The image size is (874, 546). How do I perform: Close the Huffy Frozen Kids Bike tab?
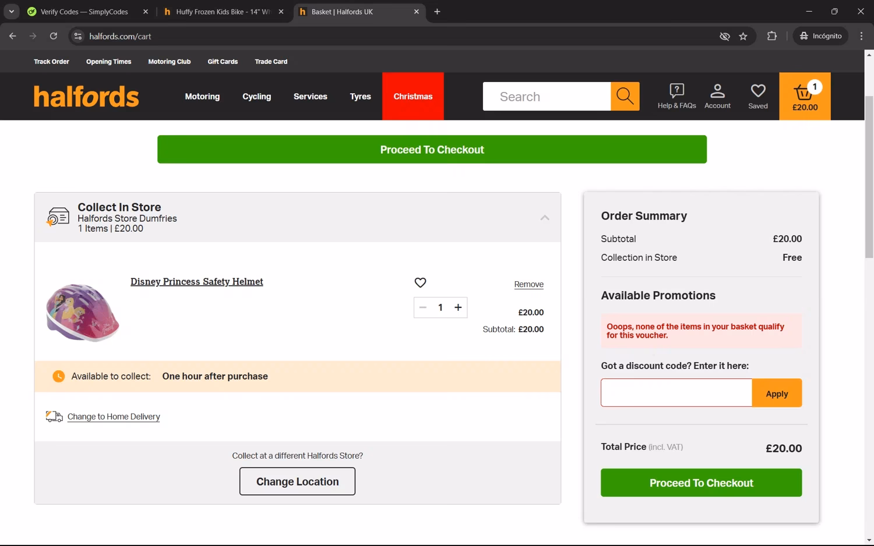pos(281,12)
